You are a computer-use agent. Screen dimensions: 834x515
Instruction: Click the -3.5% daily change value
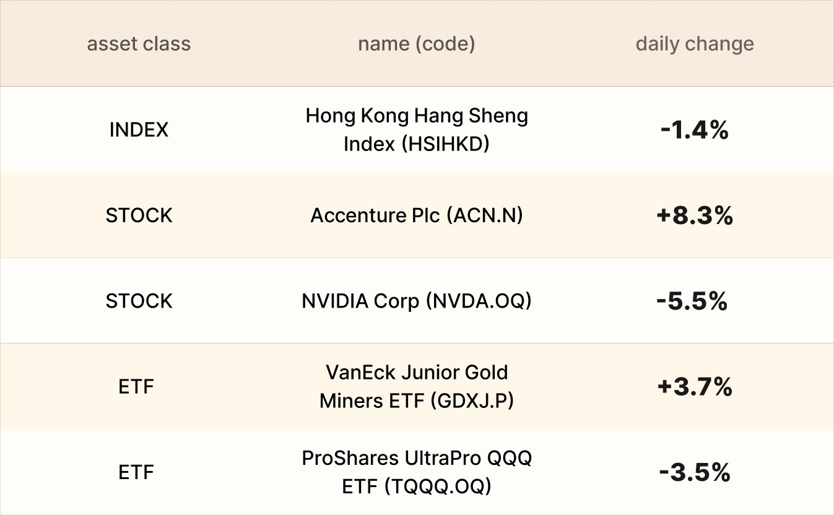tap(695, 473)
